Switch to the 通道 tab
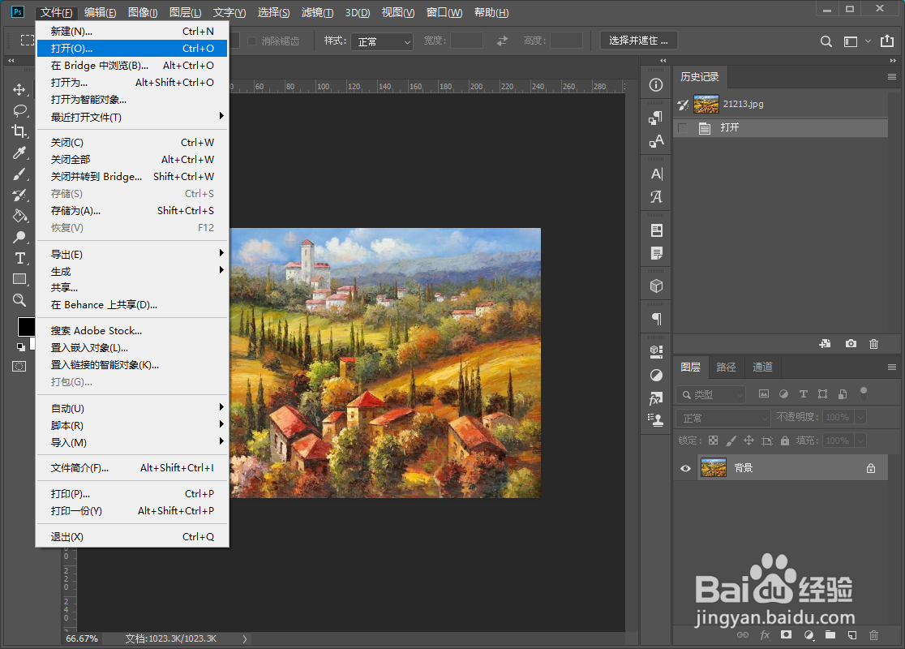Screen dimensions: 905x649 [x=762, y=367]
